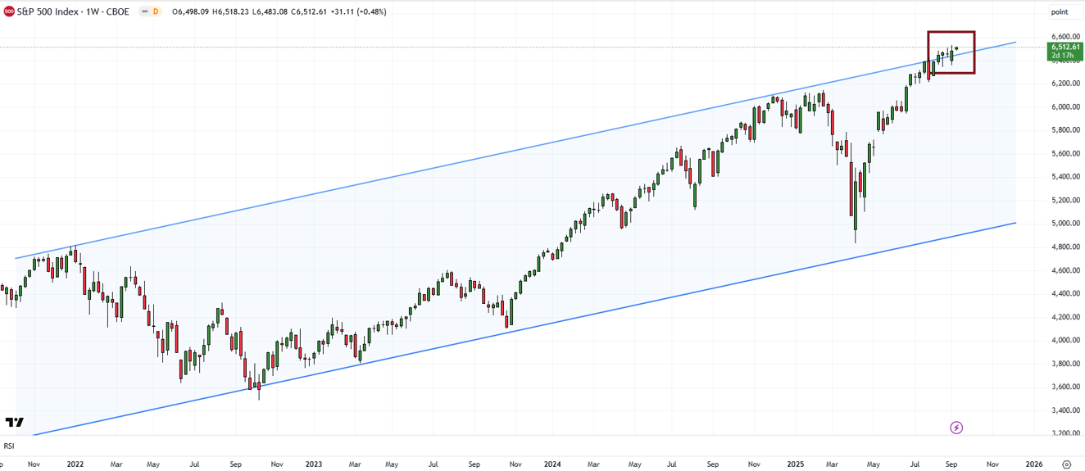Click the open value O6,498.09
Screen dimensions: 1085x471
click(x=190, y=11)
